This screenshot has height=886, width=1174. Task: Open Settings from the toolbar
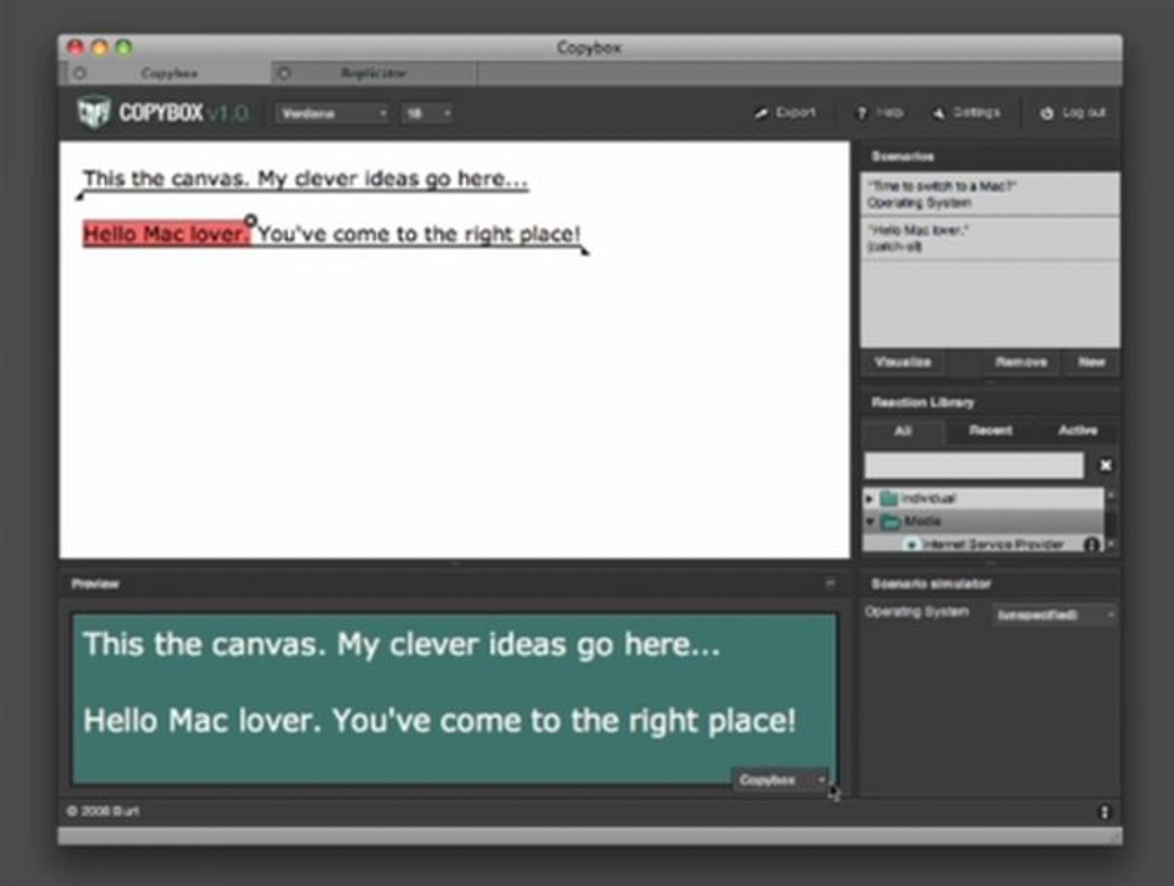(967, 113)
